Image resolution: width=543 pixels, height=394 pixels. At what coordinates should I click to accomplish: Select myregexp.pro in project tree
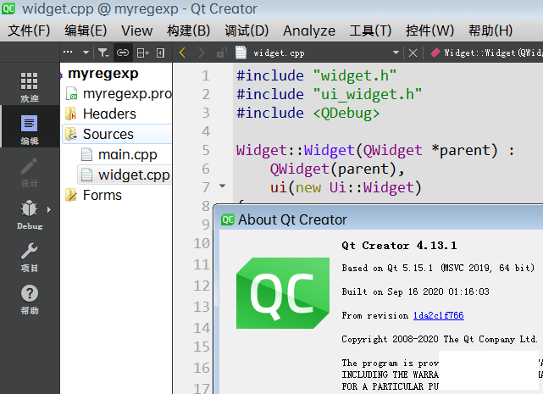click(127, 93)
